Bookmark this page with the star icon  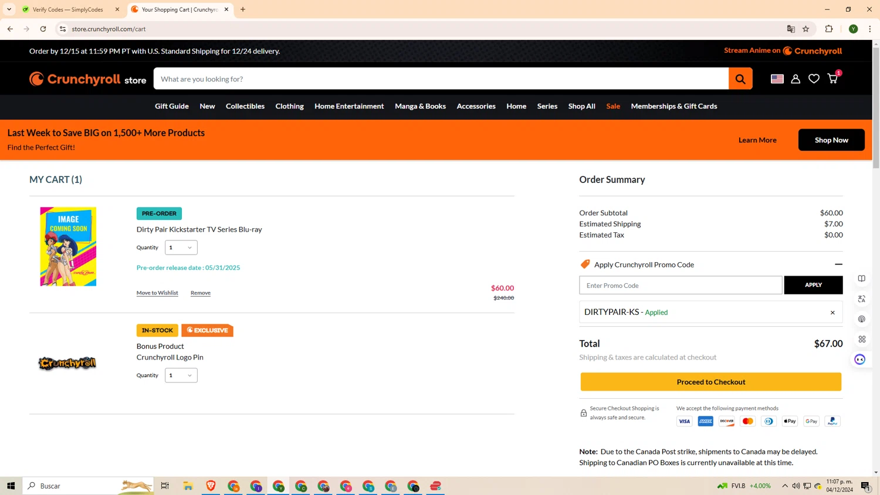tap(806, 29)
